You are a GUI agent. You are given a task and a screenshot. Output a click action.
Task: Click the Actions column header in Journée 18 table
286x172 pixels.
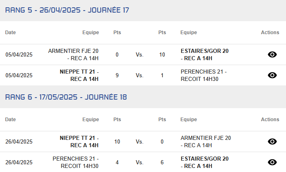click(x=270, y=120)
